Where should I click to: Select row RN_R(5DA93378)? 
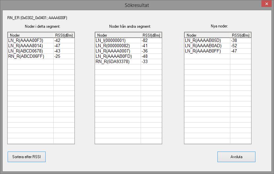[x=128, y=61]
